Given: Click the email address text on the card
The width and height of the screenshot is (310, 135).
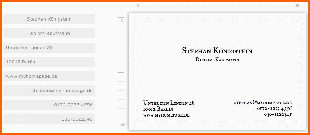Looking at the screenshot, I should [x=263, y=103].
